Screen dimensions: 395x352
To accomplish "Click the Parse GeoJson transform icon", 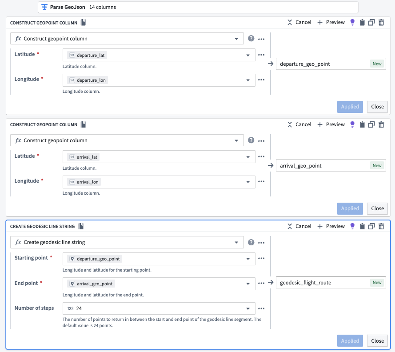I will tap(44, 7).
